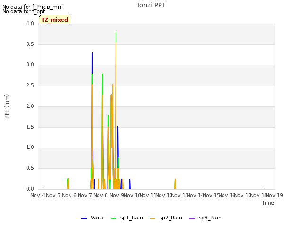Image resolution: width=303 pixels, height=227 pixels.
Task: Click the 3.0 y-axis tick label
Action: coord(30,65)
